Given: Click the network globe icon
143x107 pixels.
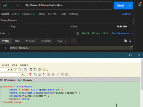Looking at the screenshot, I should point(78,33).
